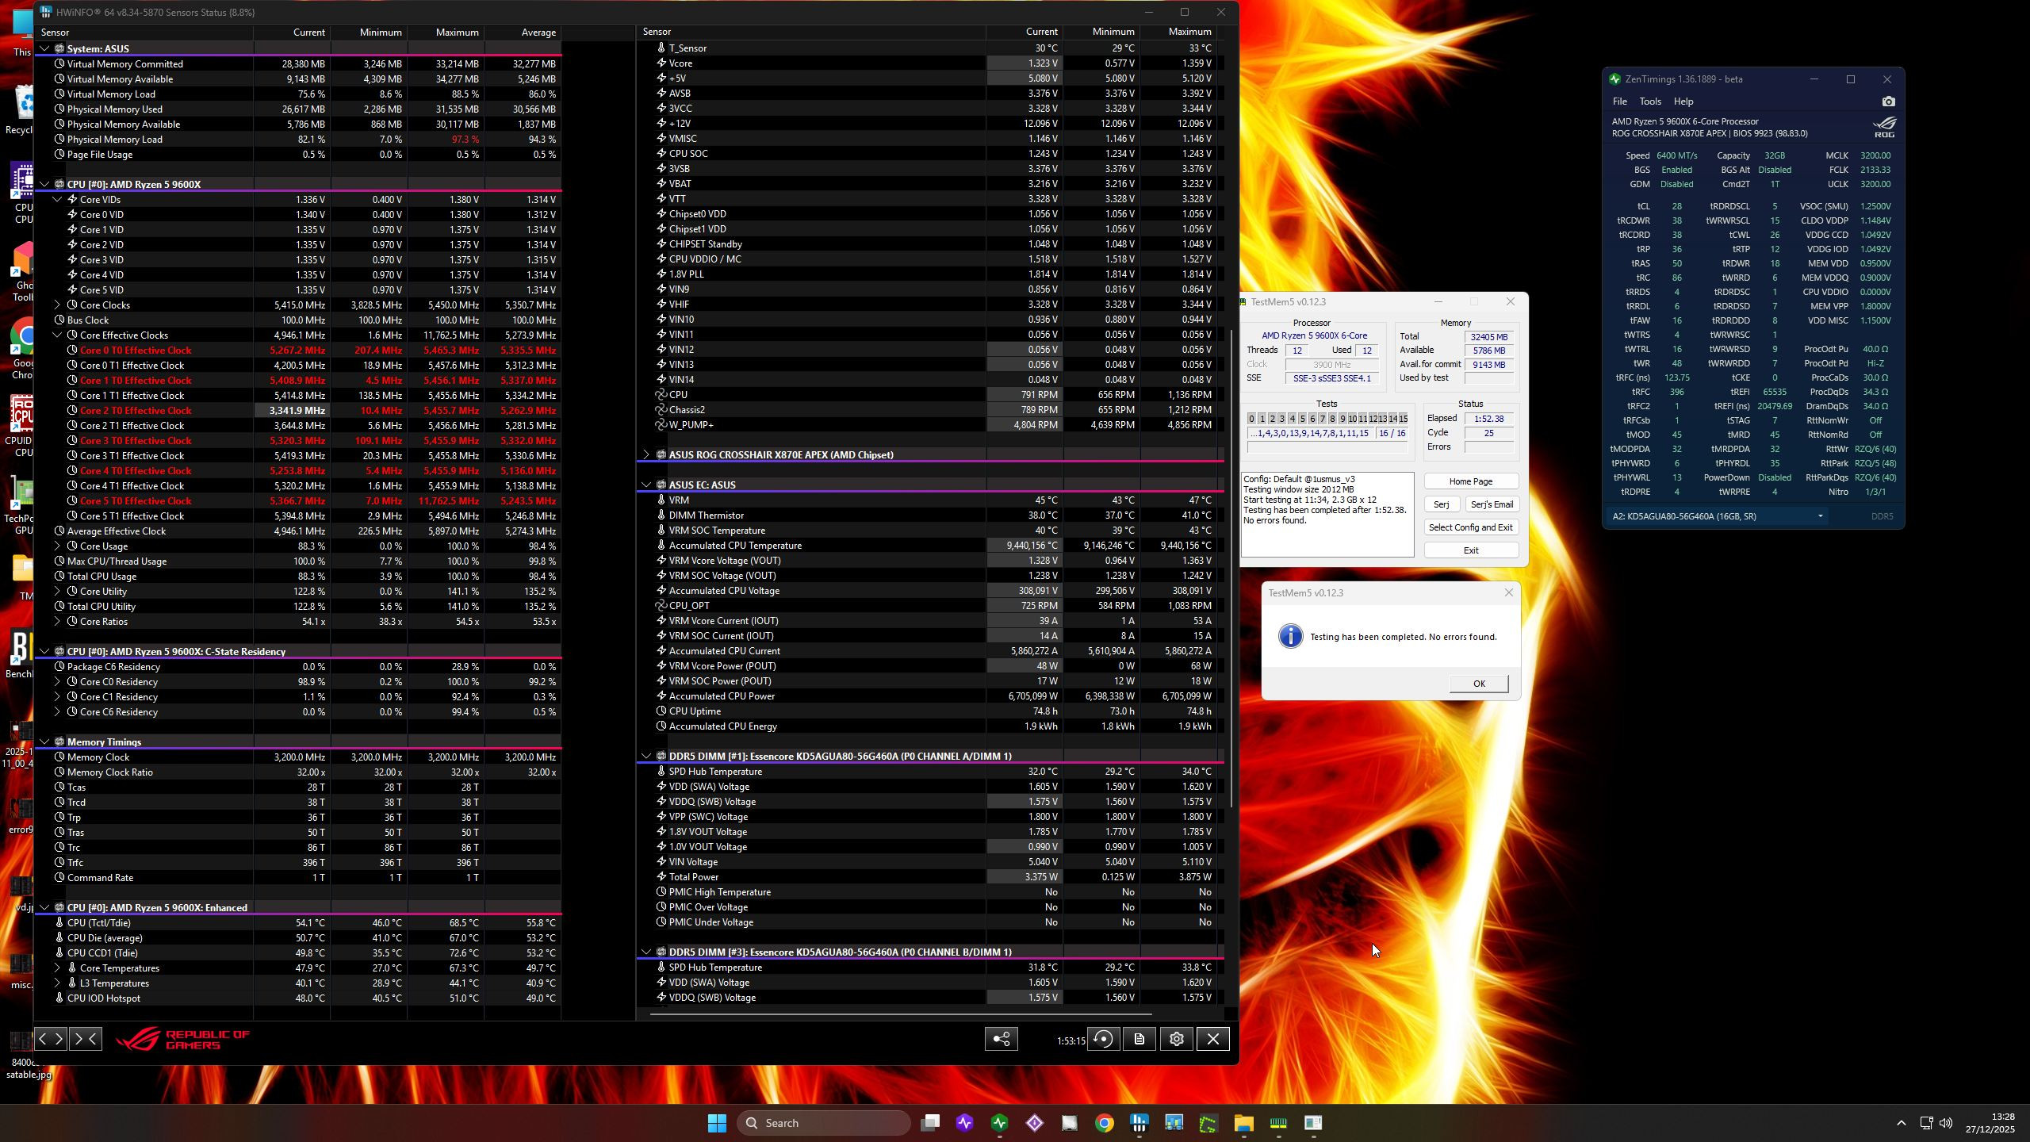Click the collapse columns arrows icon
Screen dimensions: 2030x1142
[x=86, y=1039]
